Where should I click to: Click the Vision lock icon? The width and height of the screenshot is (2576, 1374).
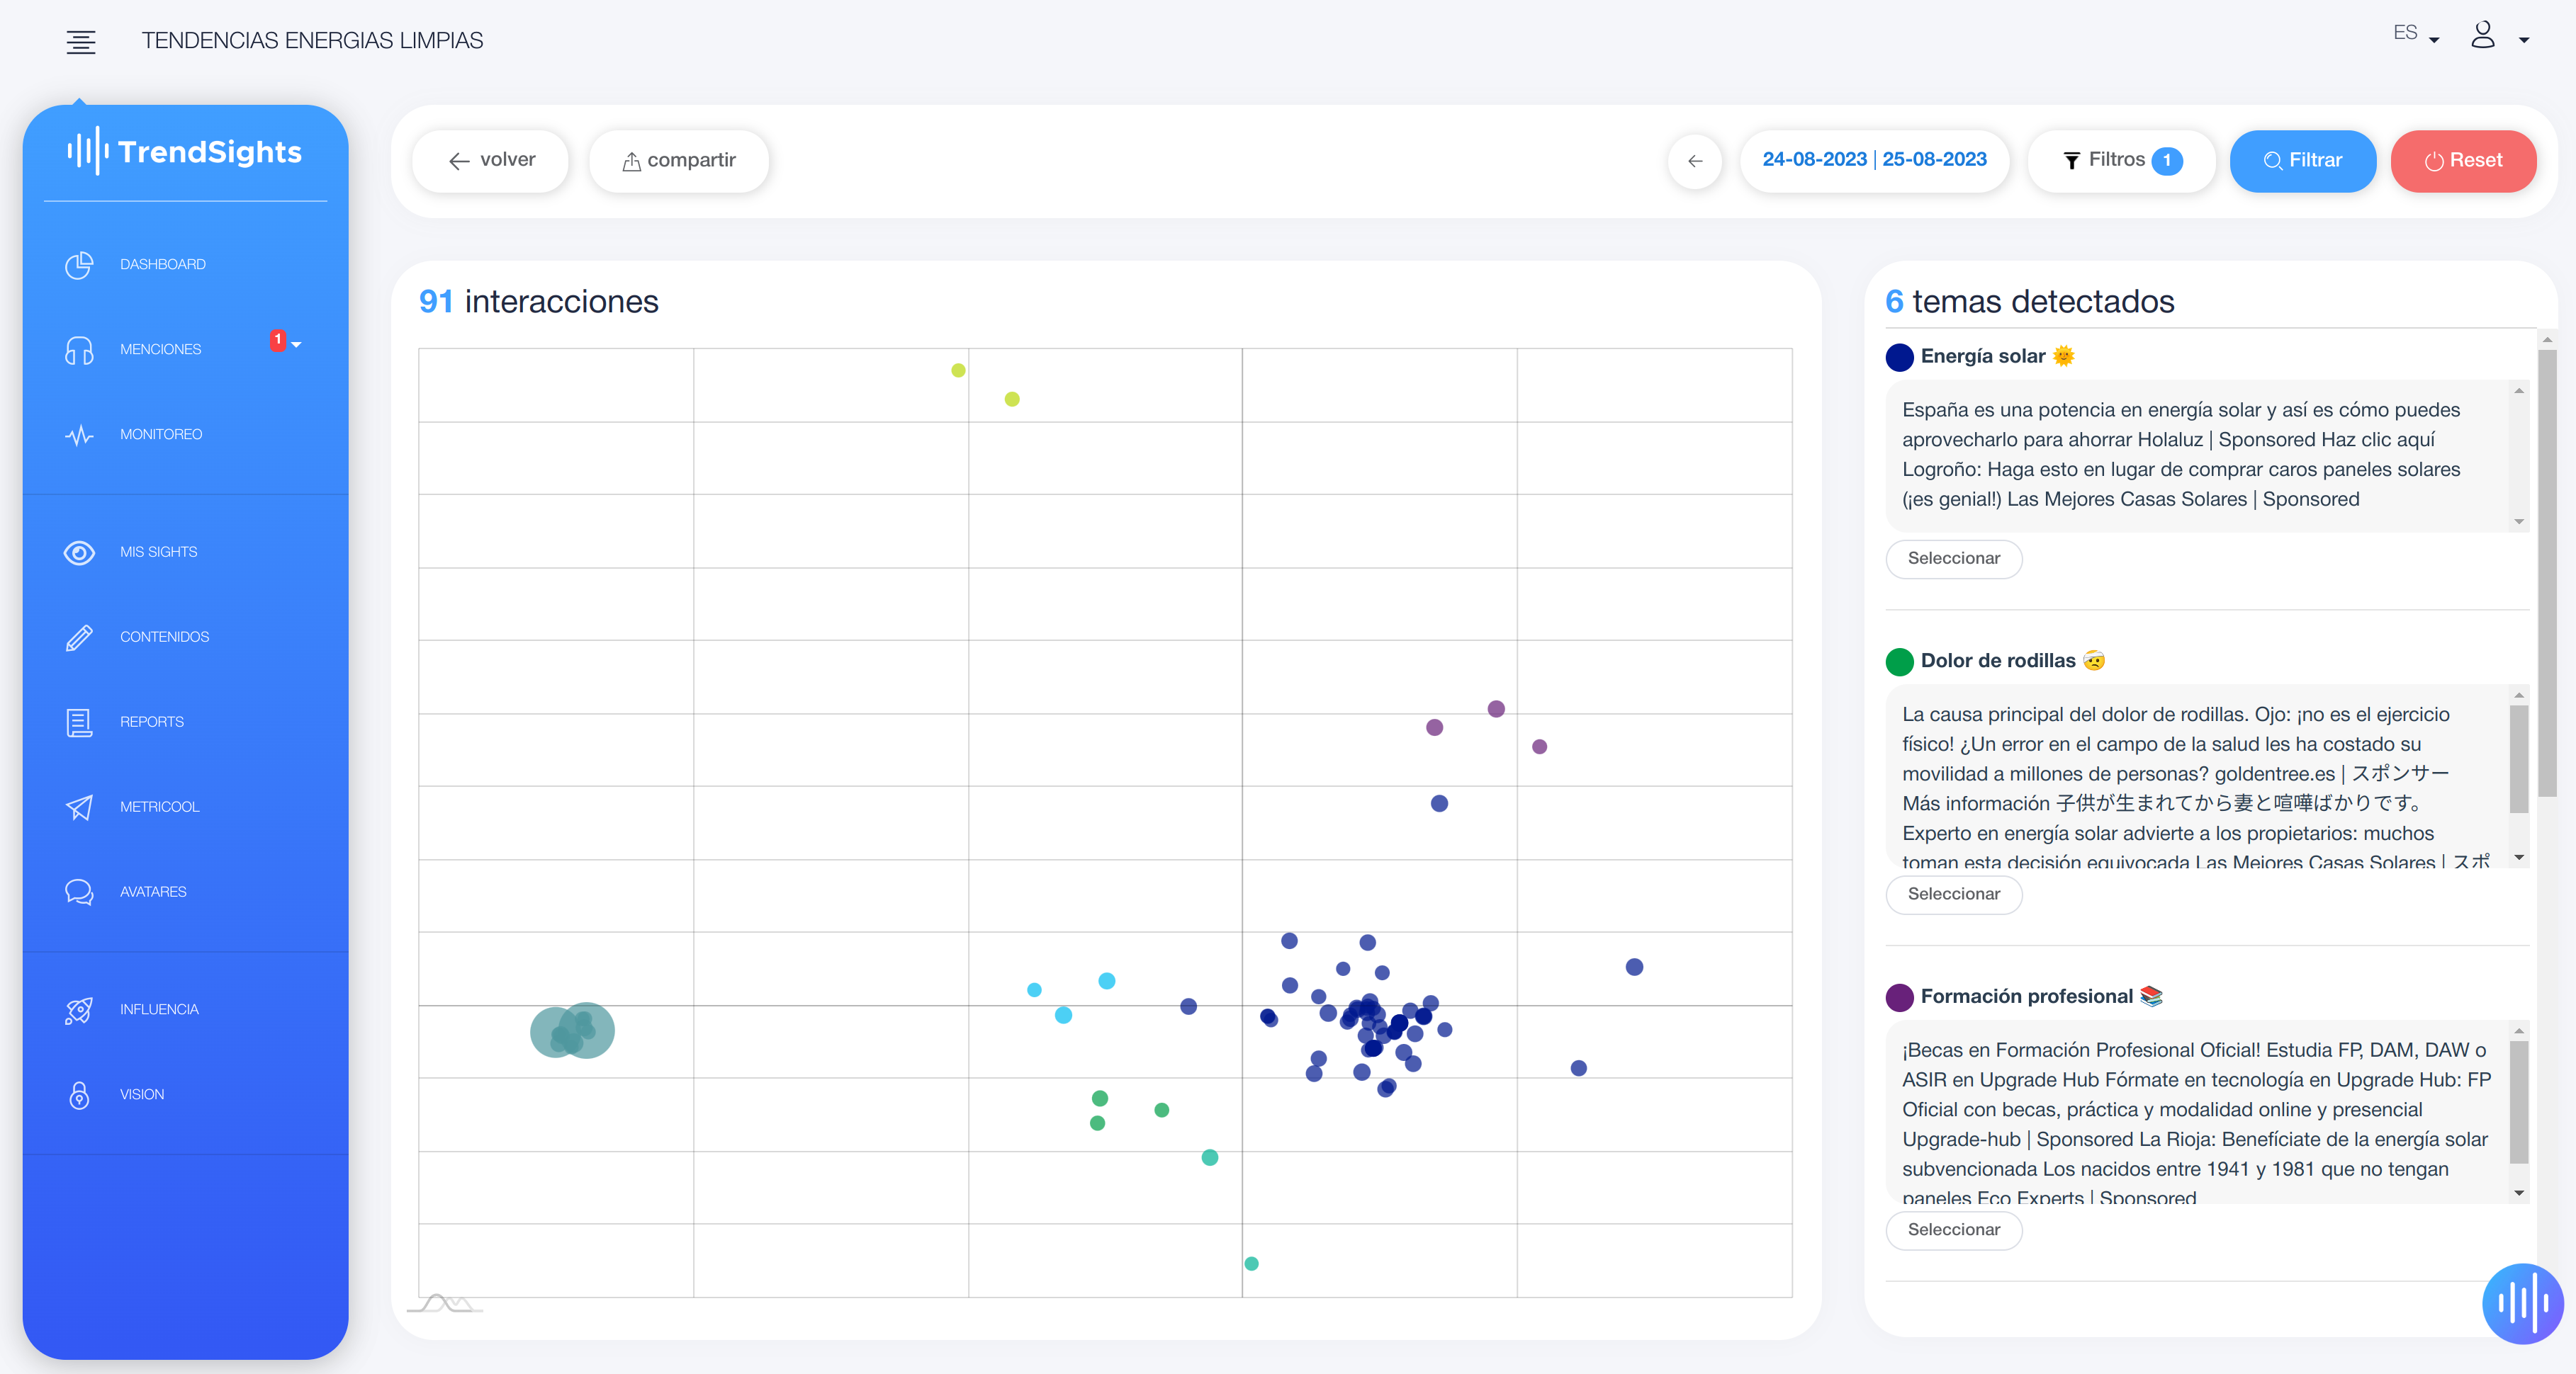tap(79, 1095)
